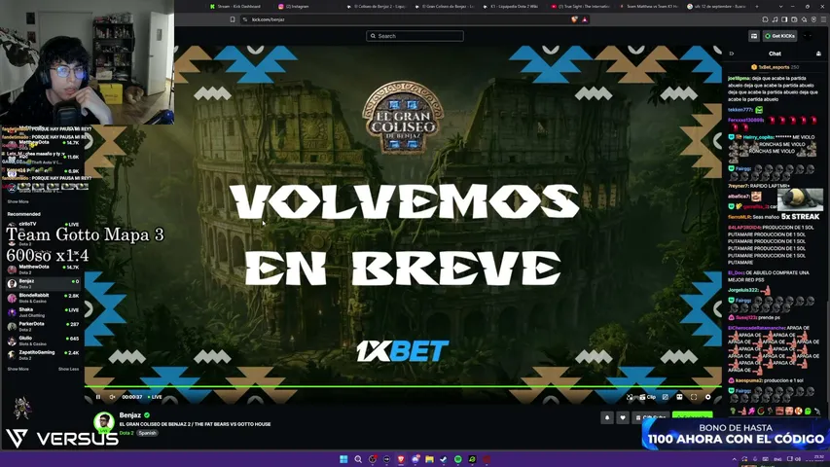Click the 1XBET sponsor logo in video

pyautogui.click(x=402, y=350)
